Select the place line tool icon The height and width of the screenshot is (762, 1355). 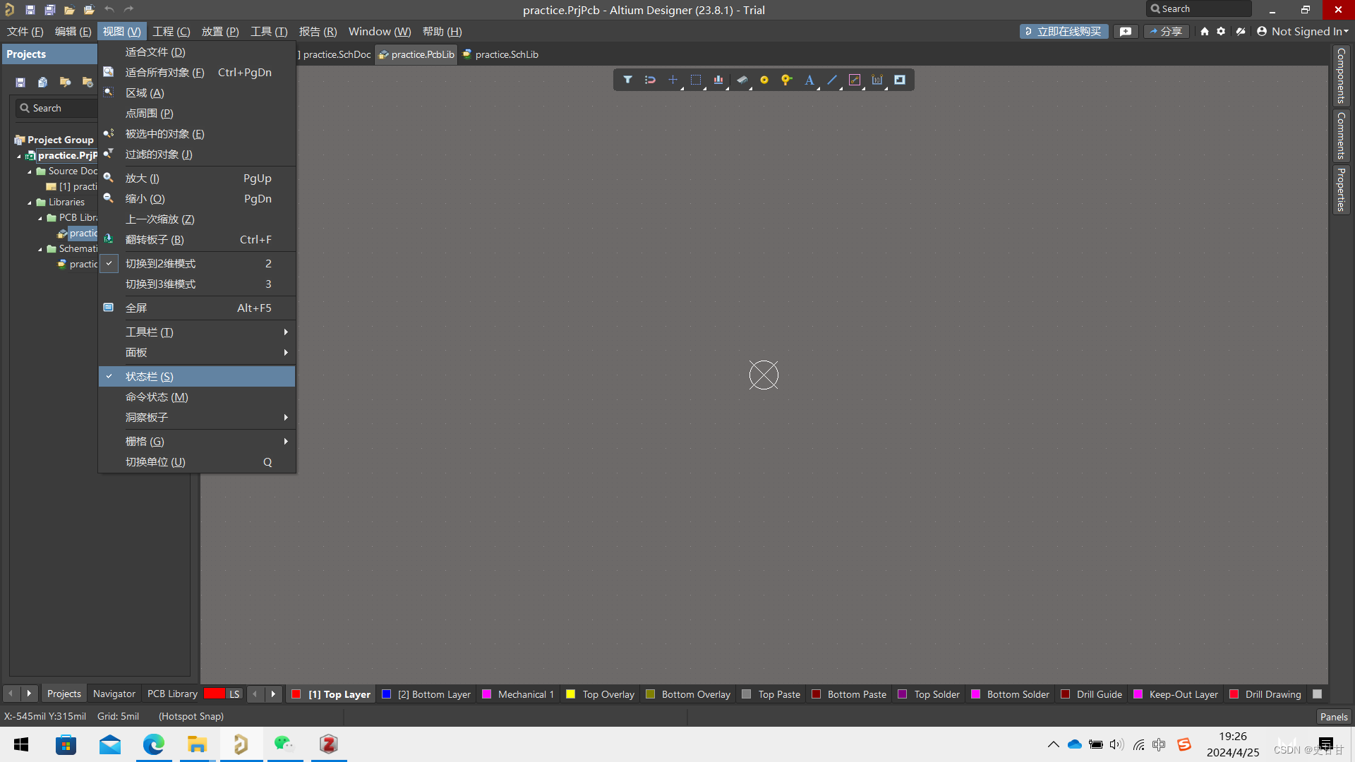[x=832, y=80]
